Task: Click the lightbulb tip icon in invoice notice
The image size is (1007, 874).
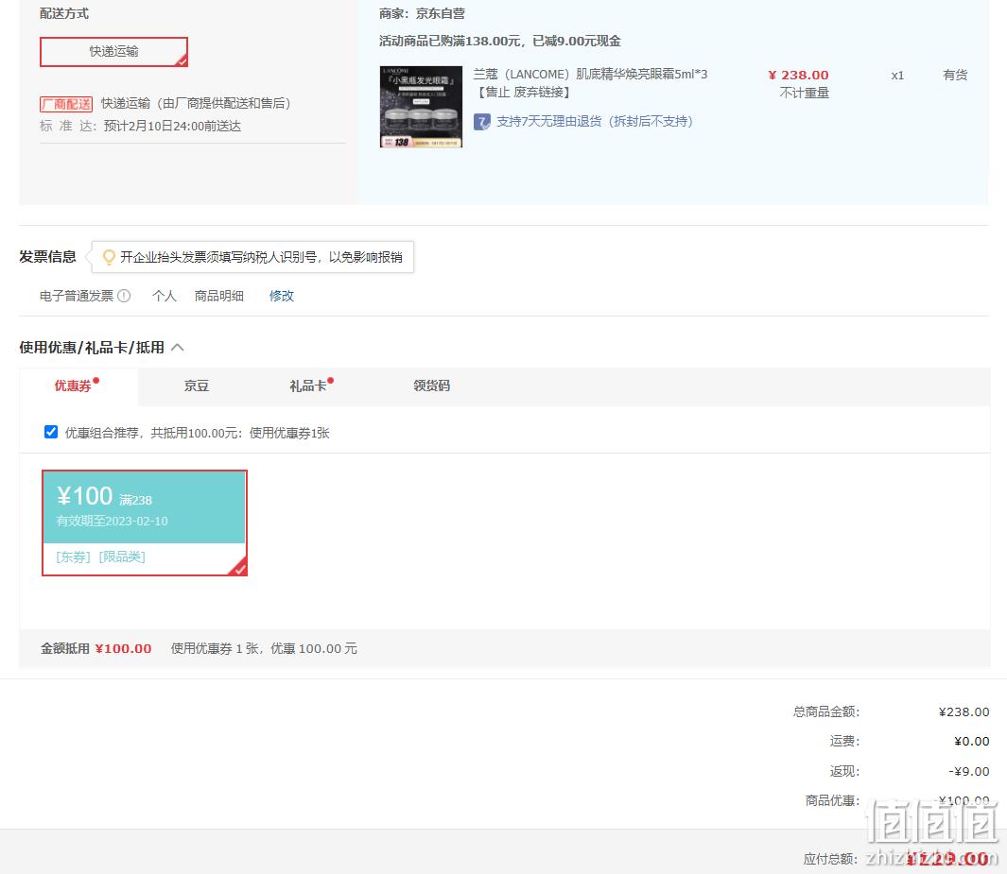Action: coord(109,257)
